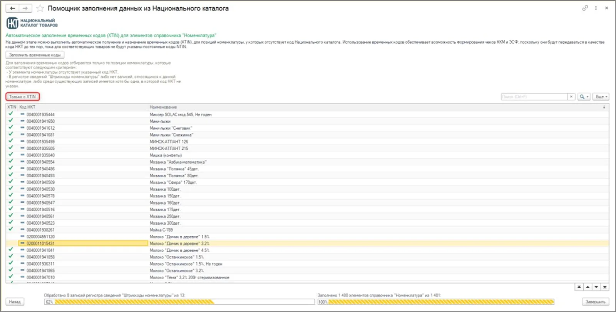Add this form to favorites with the star
The image size is (616, 312).
click(x=40, y=8)
